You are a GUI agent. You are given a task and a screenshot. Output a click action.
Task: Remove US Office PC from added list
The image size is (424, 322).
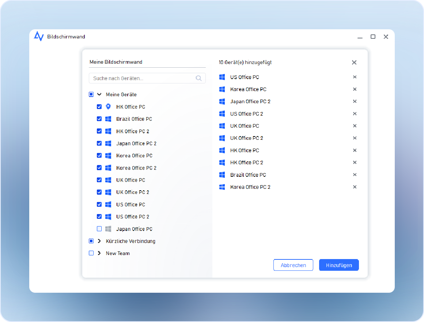[355, 77]
